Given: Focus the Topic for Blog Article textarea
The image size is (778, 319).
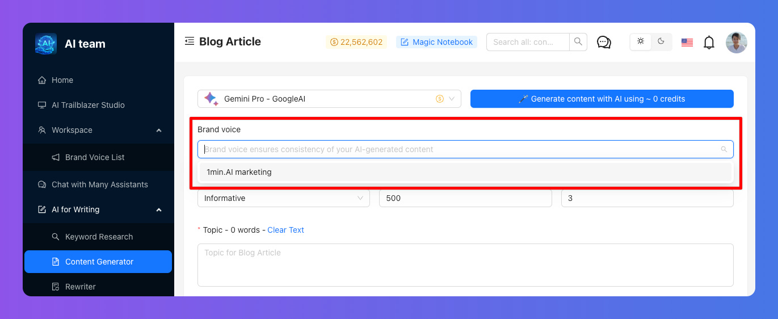Looking at the screenshot, I should 465,265.
